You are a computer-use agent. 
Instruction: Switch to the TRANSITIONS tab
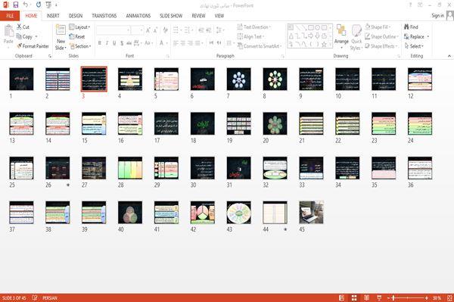pyautogui.click(x=104, y=16)
